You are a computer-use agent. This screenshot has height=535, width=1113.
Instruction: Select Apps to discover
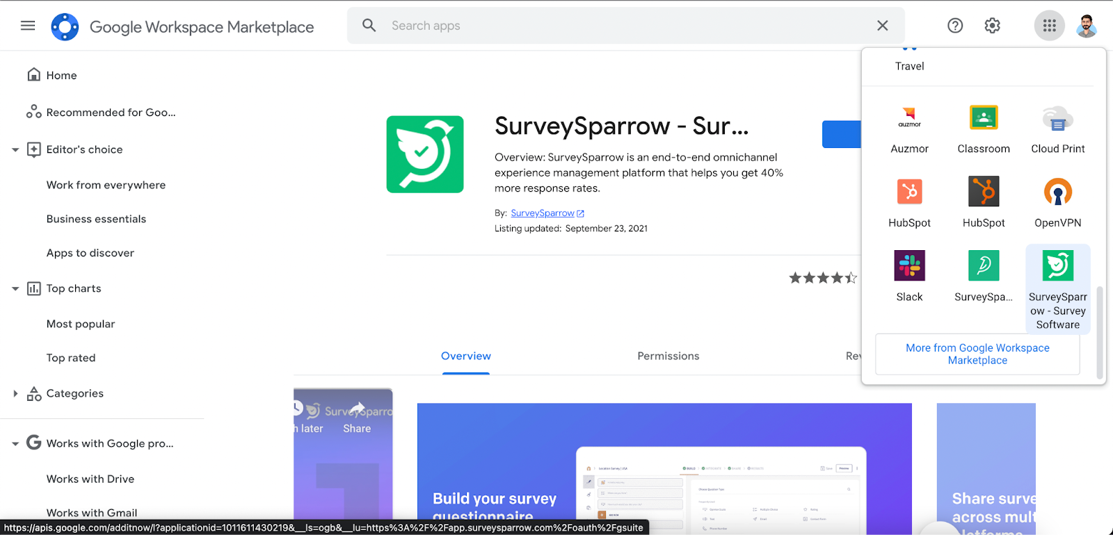[90, 253]
